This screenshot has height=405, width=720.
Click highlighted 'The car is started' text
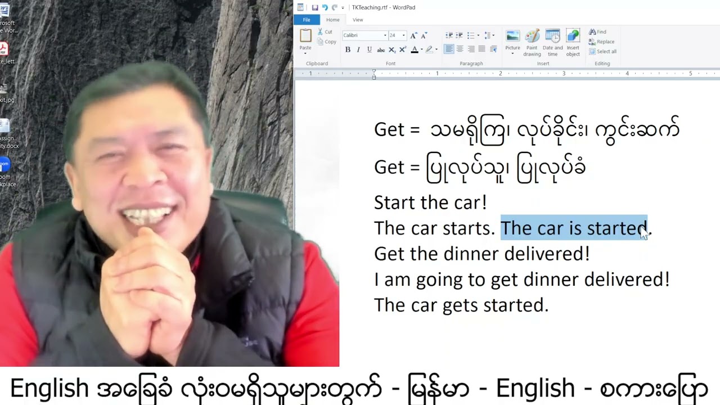[x=574, y=228]
